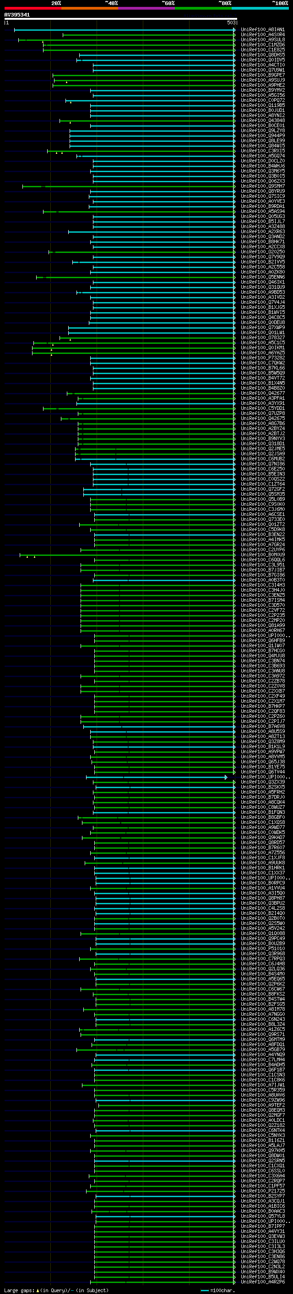Select hit UniRef100_B9GPE7
The image size is (293, 1294).
tap(262, 75)
